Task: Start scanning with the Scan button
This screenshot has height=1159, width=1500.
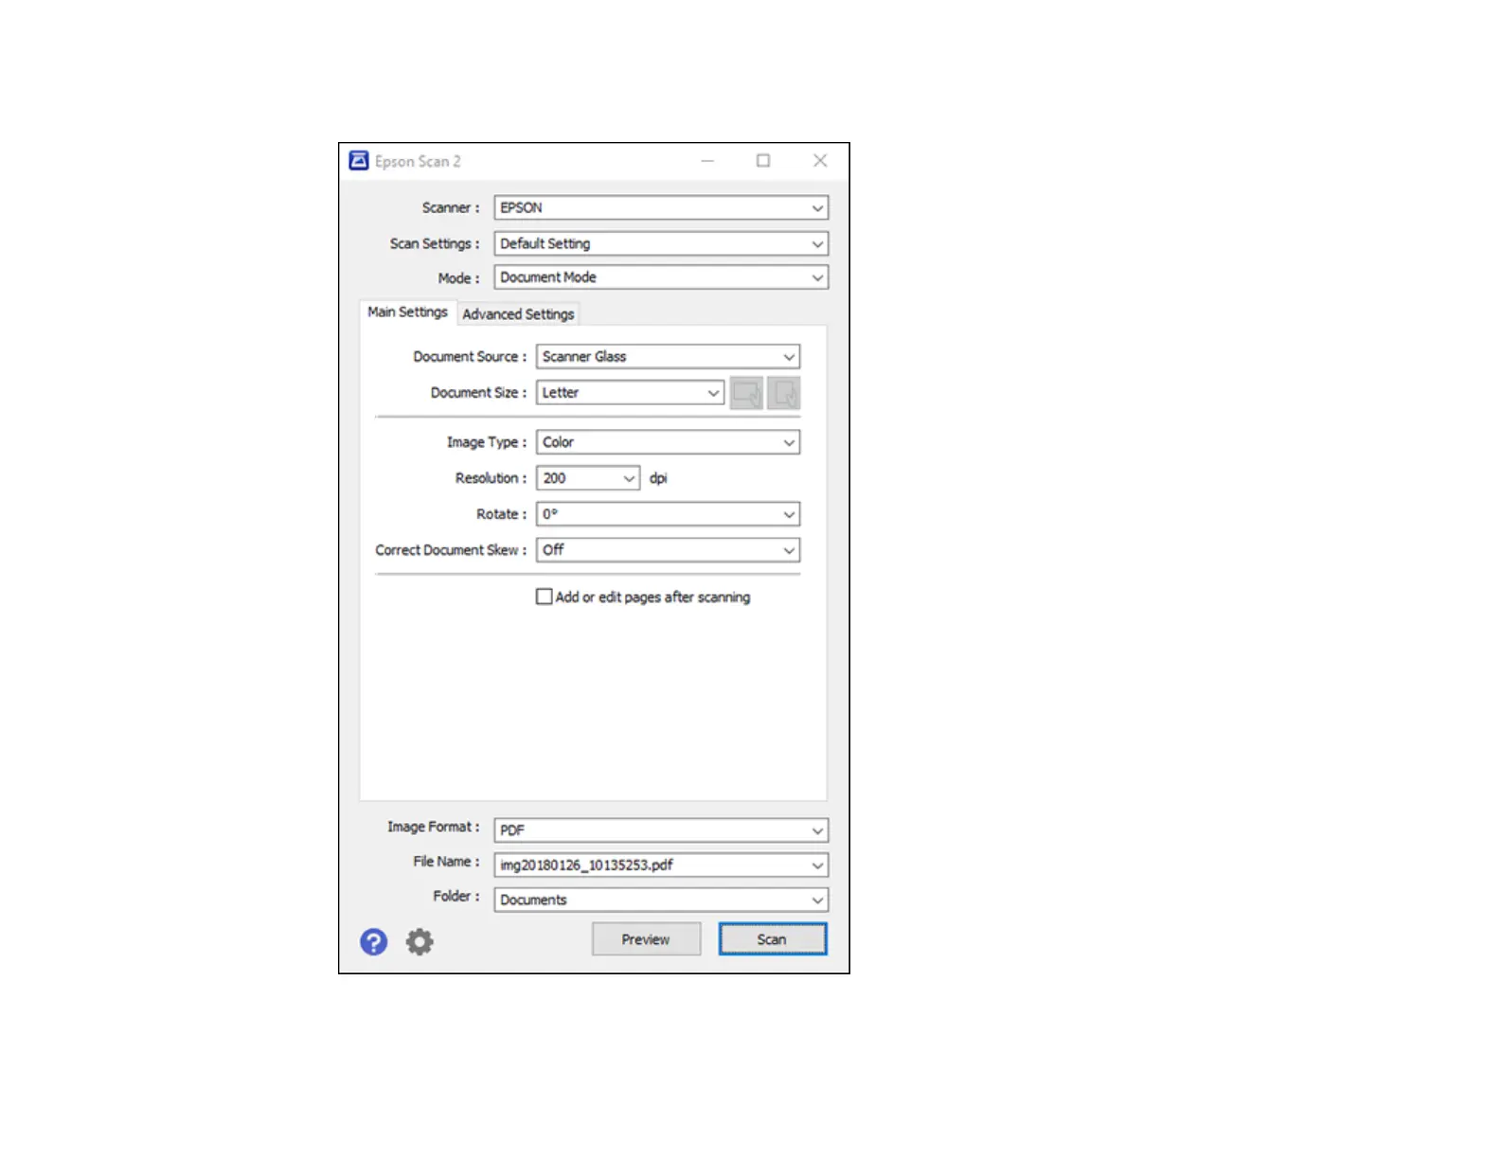Action: pos(772,939)
